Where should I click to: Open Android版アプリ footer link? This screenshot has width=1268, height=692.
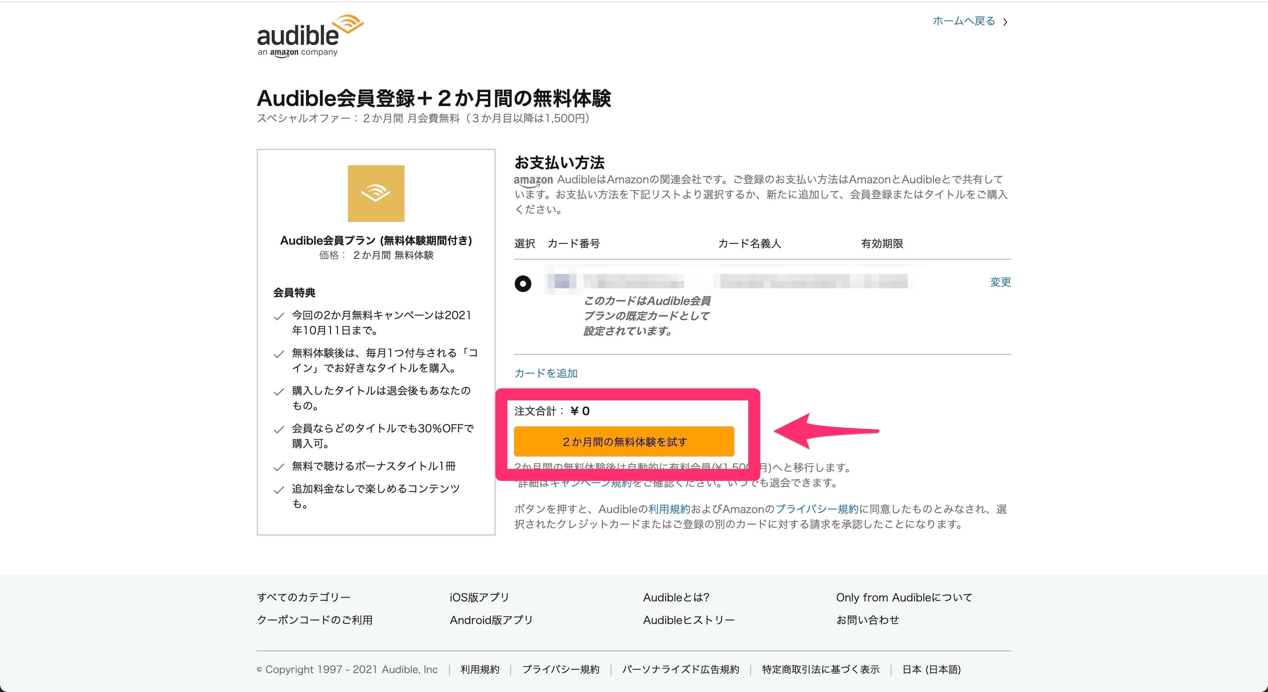[x=491, y=620]
